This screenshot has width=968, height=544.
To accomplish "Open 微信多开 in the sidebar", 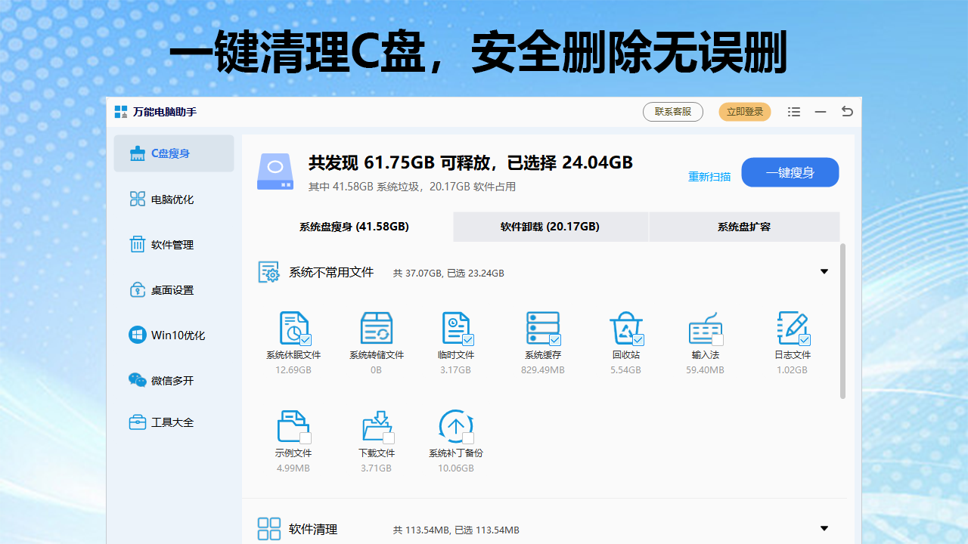I will pyautogui.click(x=174, y=381).
